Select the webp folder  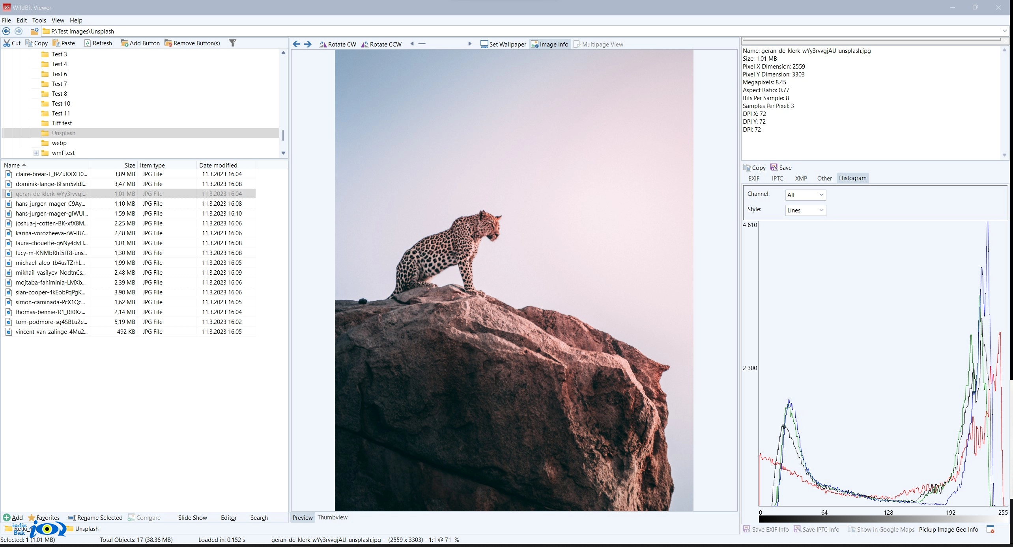pos(59,143)
